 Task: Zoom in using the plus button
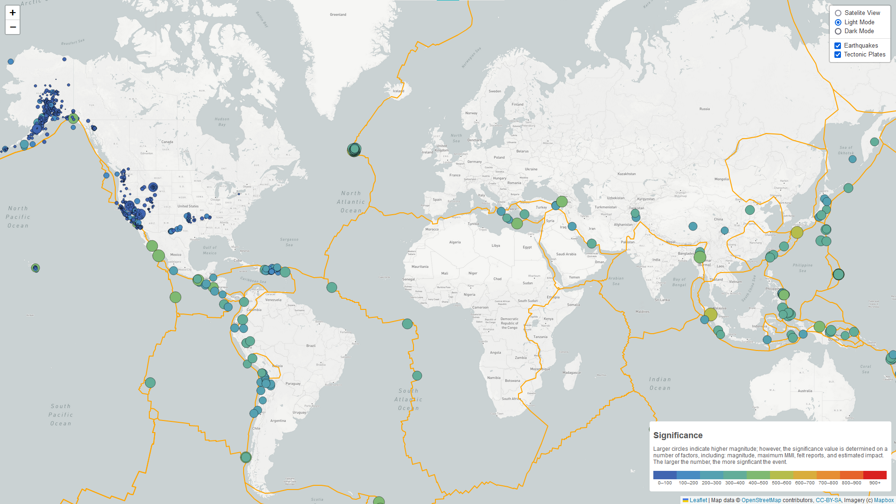[13, 13]
